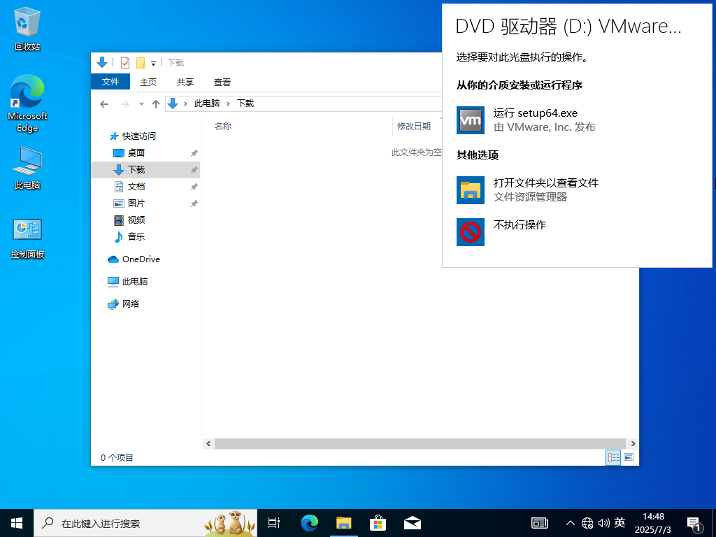Select 网络 in the navigation pane
This screenshot has height=537, width=716.
tap(130, 304)
